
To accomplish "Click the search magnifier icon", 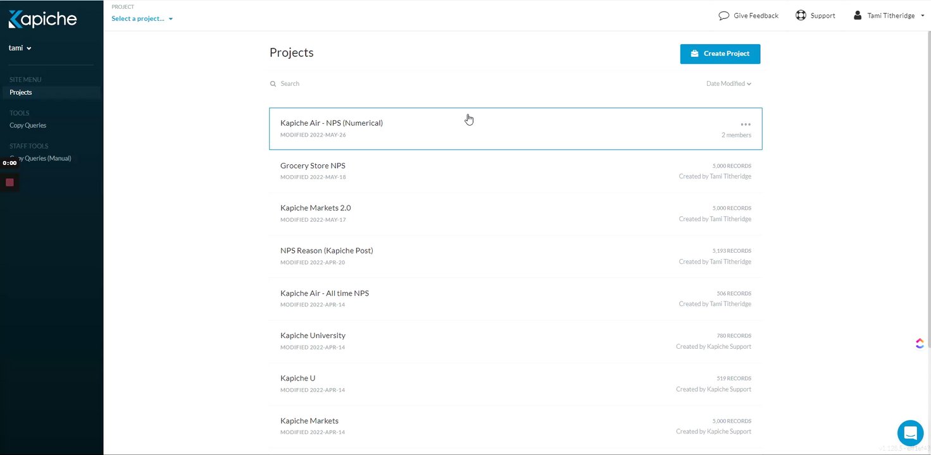I will (x=273, y=84).
